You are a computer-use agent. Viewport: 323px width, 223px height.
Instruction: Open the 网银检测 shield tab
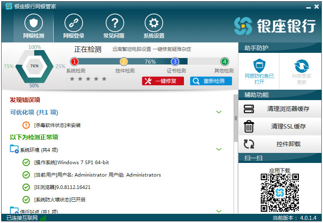(34, 26)
